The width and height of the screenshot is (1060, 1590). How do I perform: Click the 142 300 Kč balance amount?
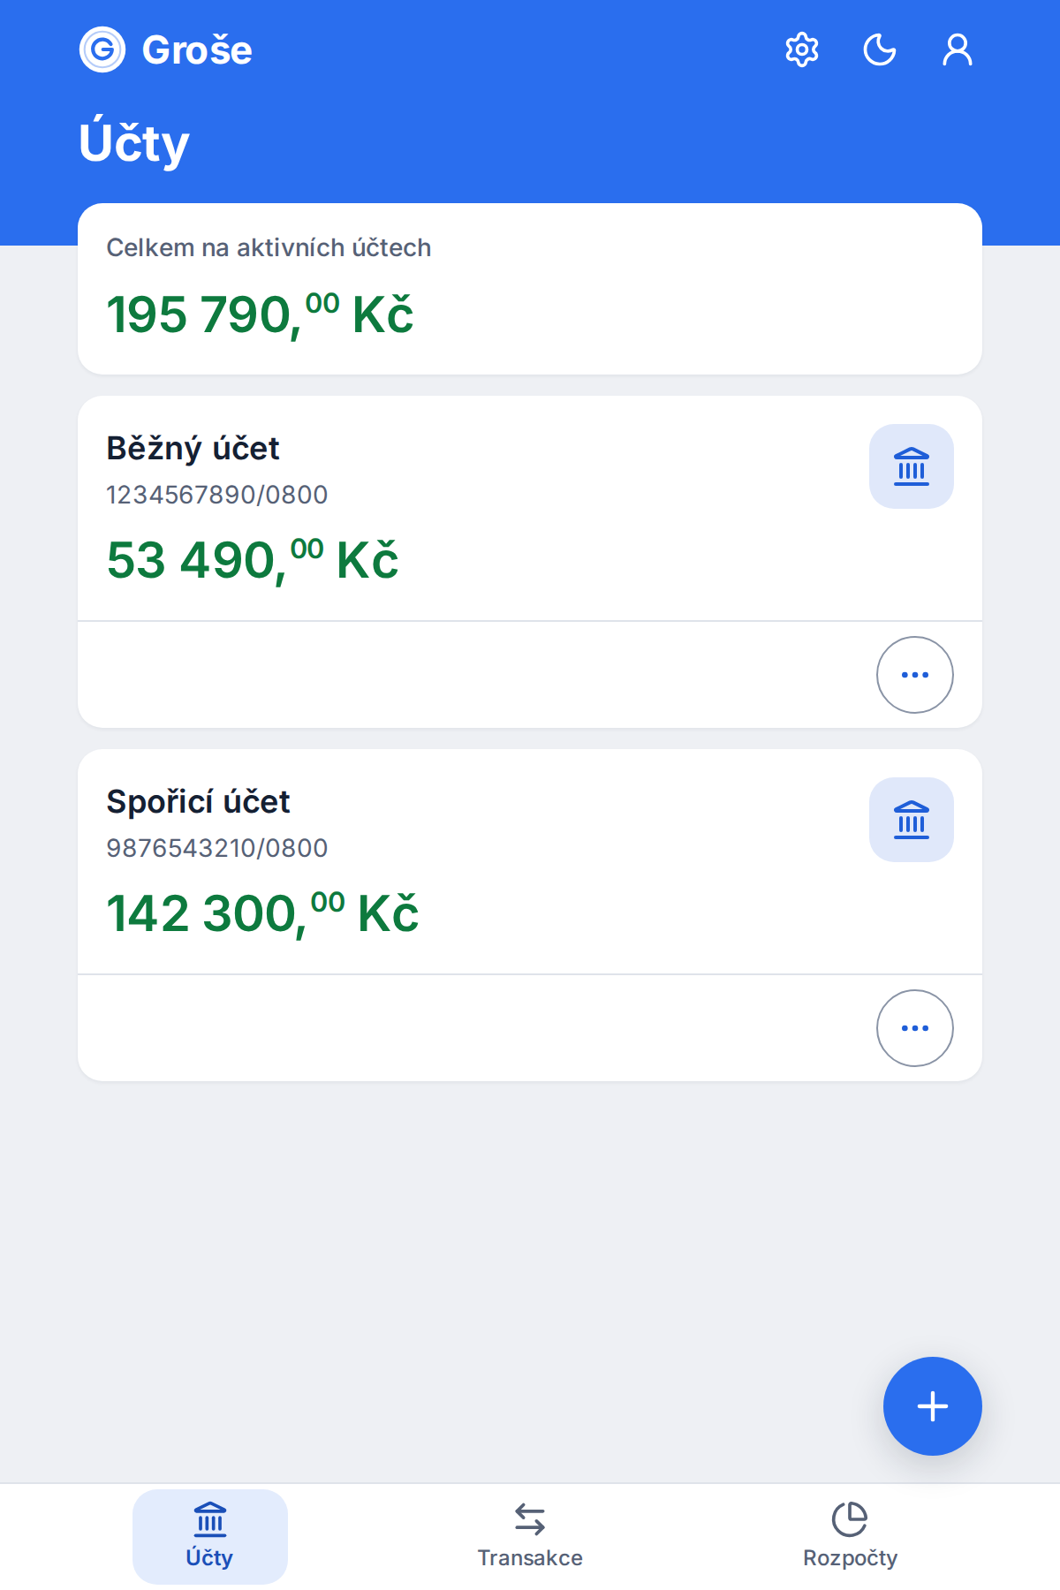(262, 913)
